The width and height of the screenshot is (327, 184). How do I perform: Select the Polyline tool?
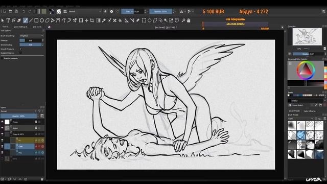[53, 20]
